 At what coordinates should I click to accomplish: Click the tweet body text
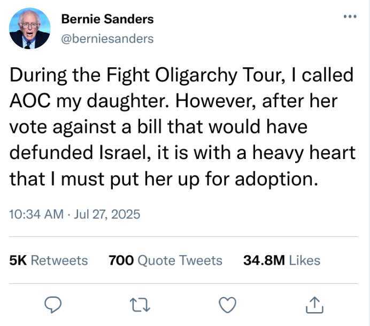(182, 127)
